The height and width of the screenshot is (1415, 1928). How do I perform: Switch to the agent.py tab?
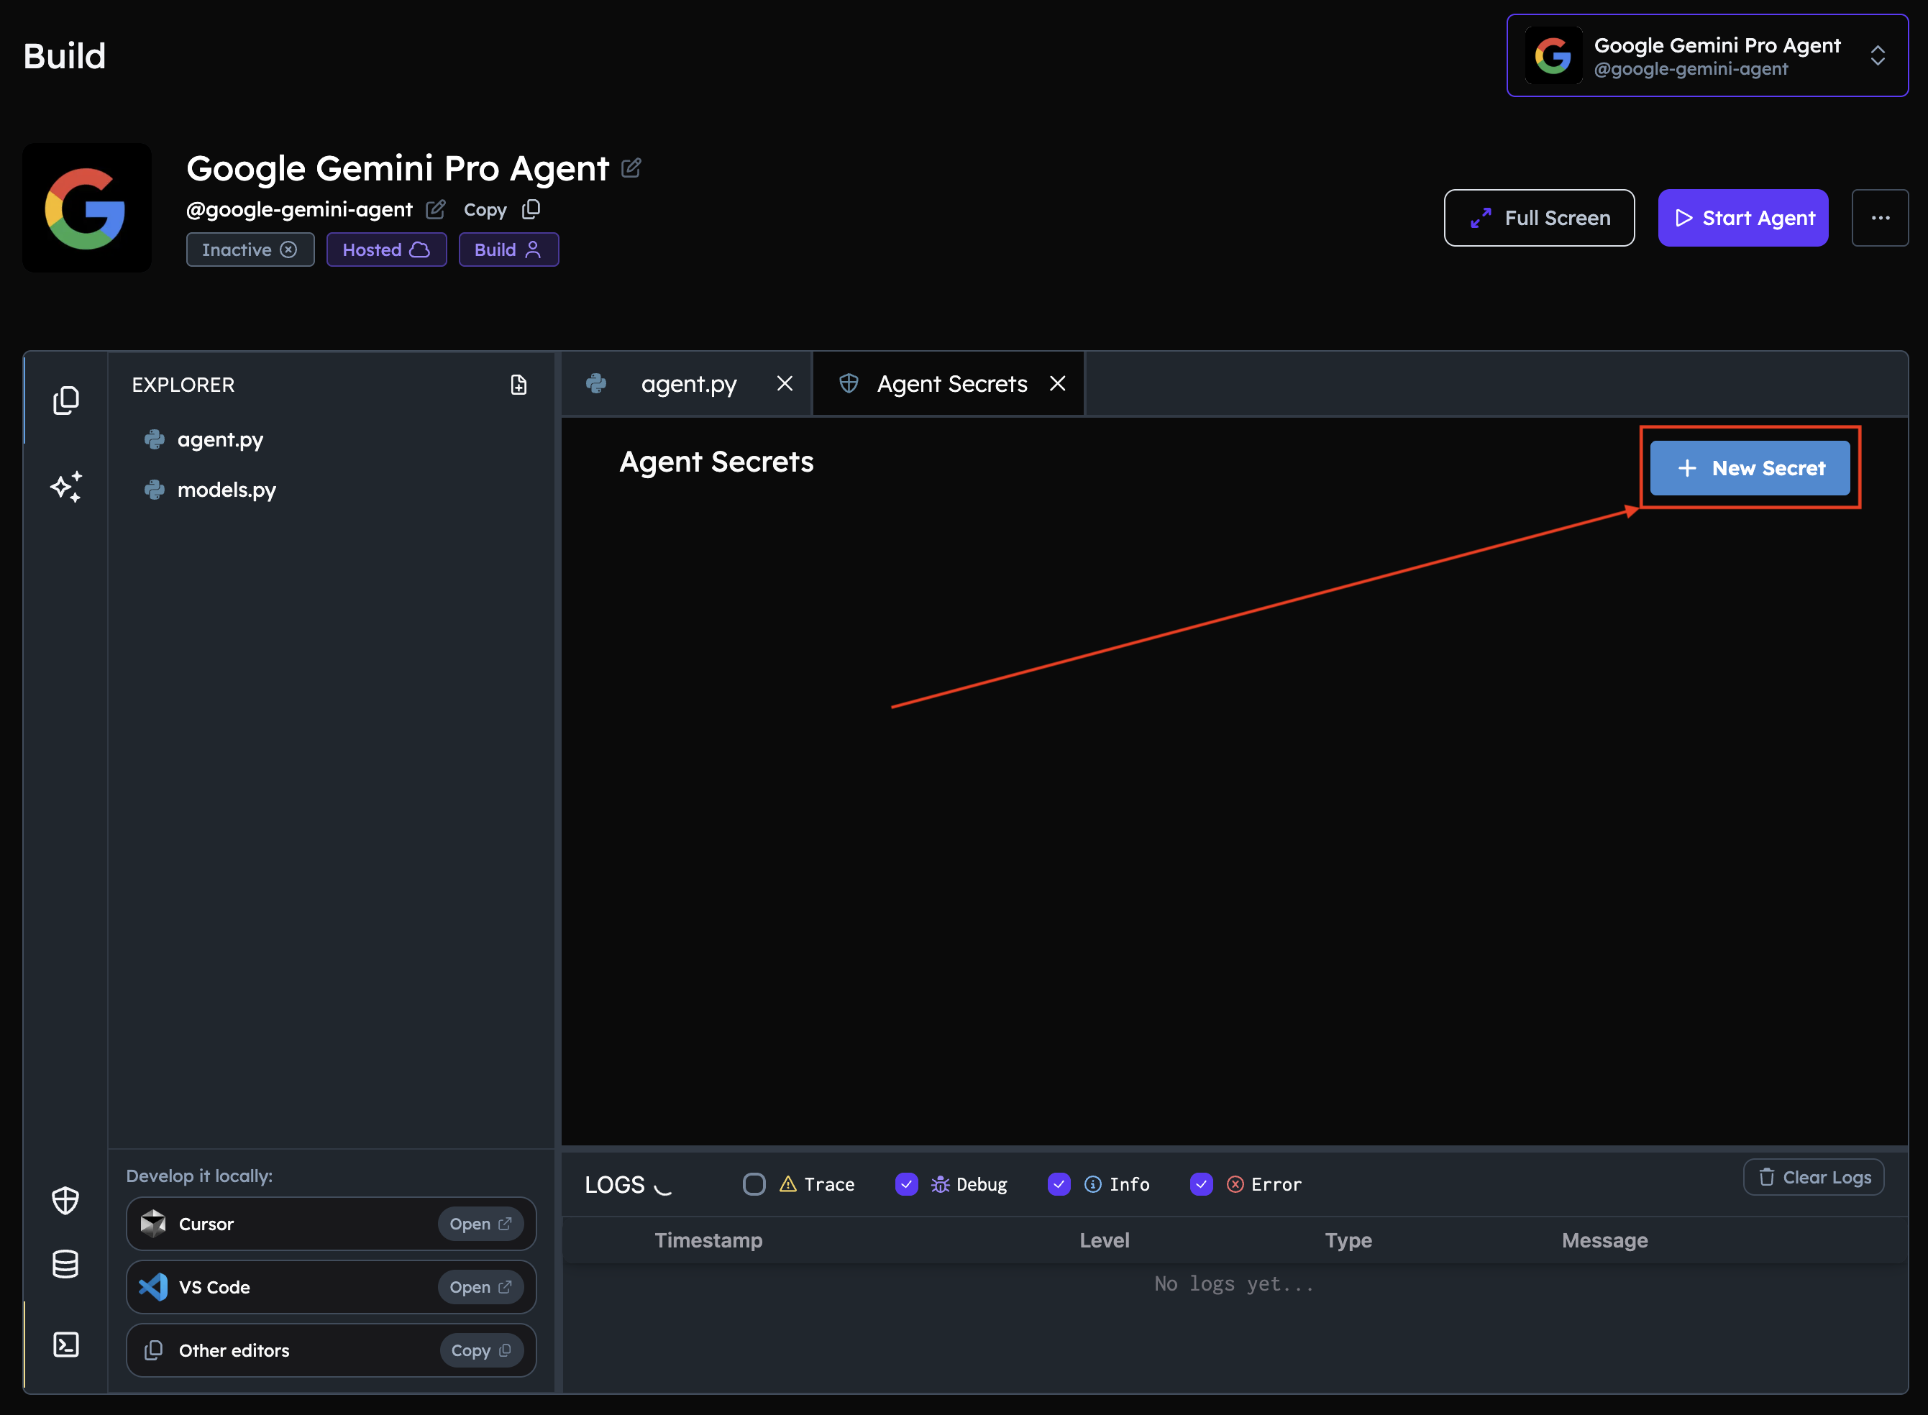pos(687,384)
